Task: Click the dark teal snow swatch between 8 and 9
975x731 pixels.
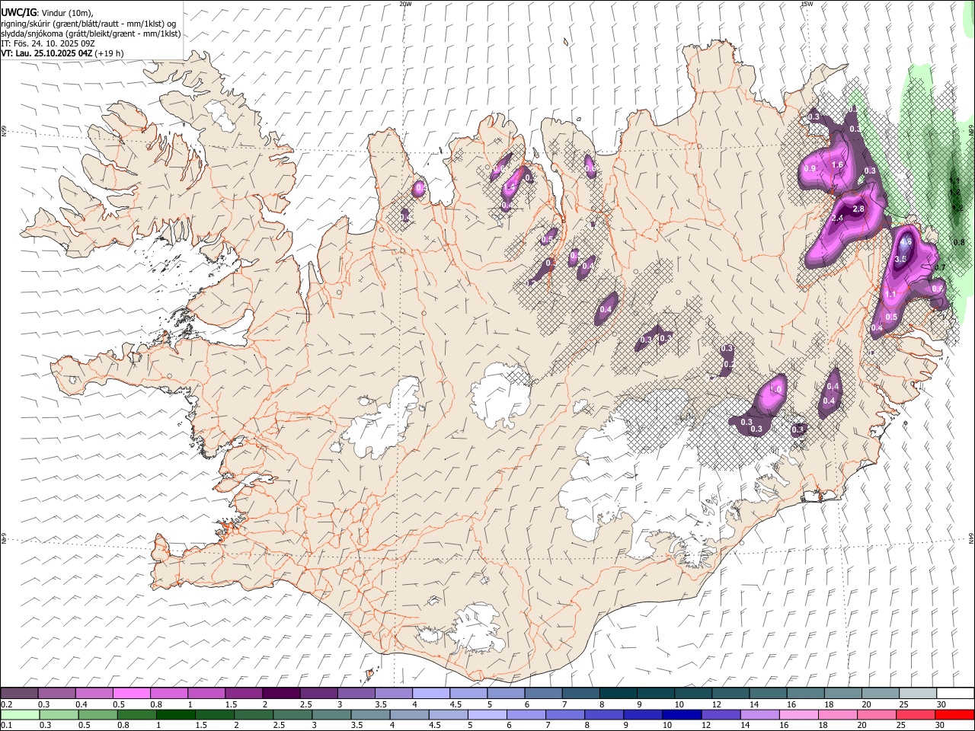Action: [x=617, y=693]
